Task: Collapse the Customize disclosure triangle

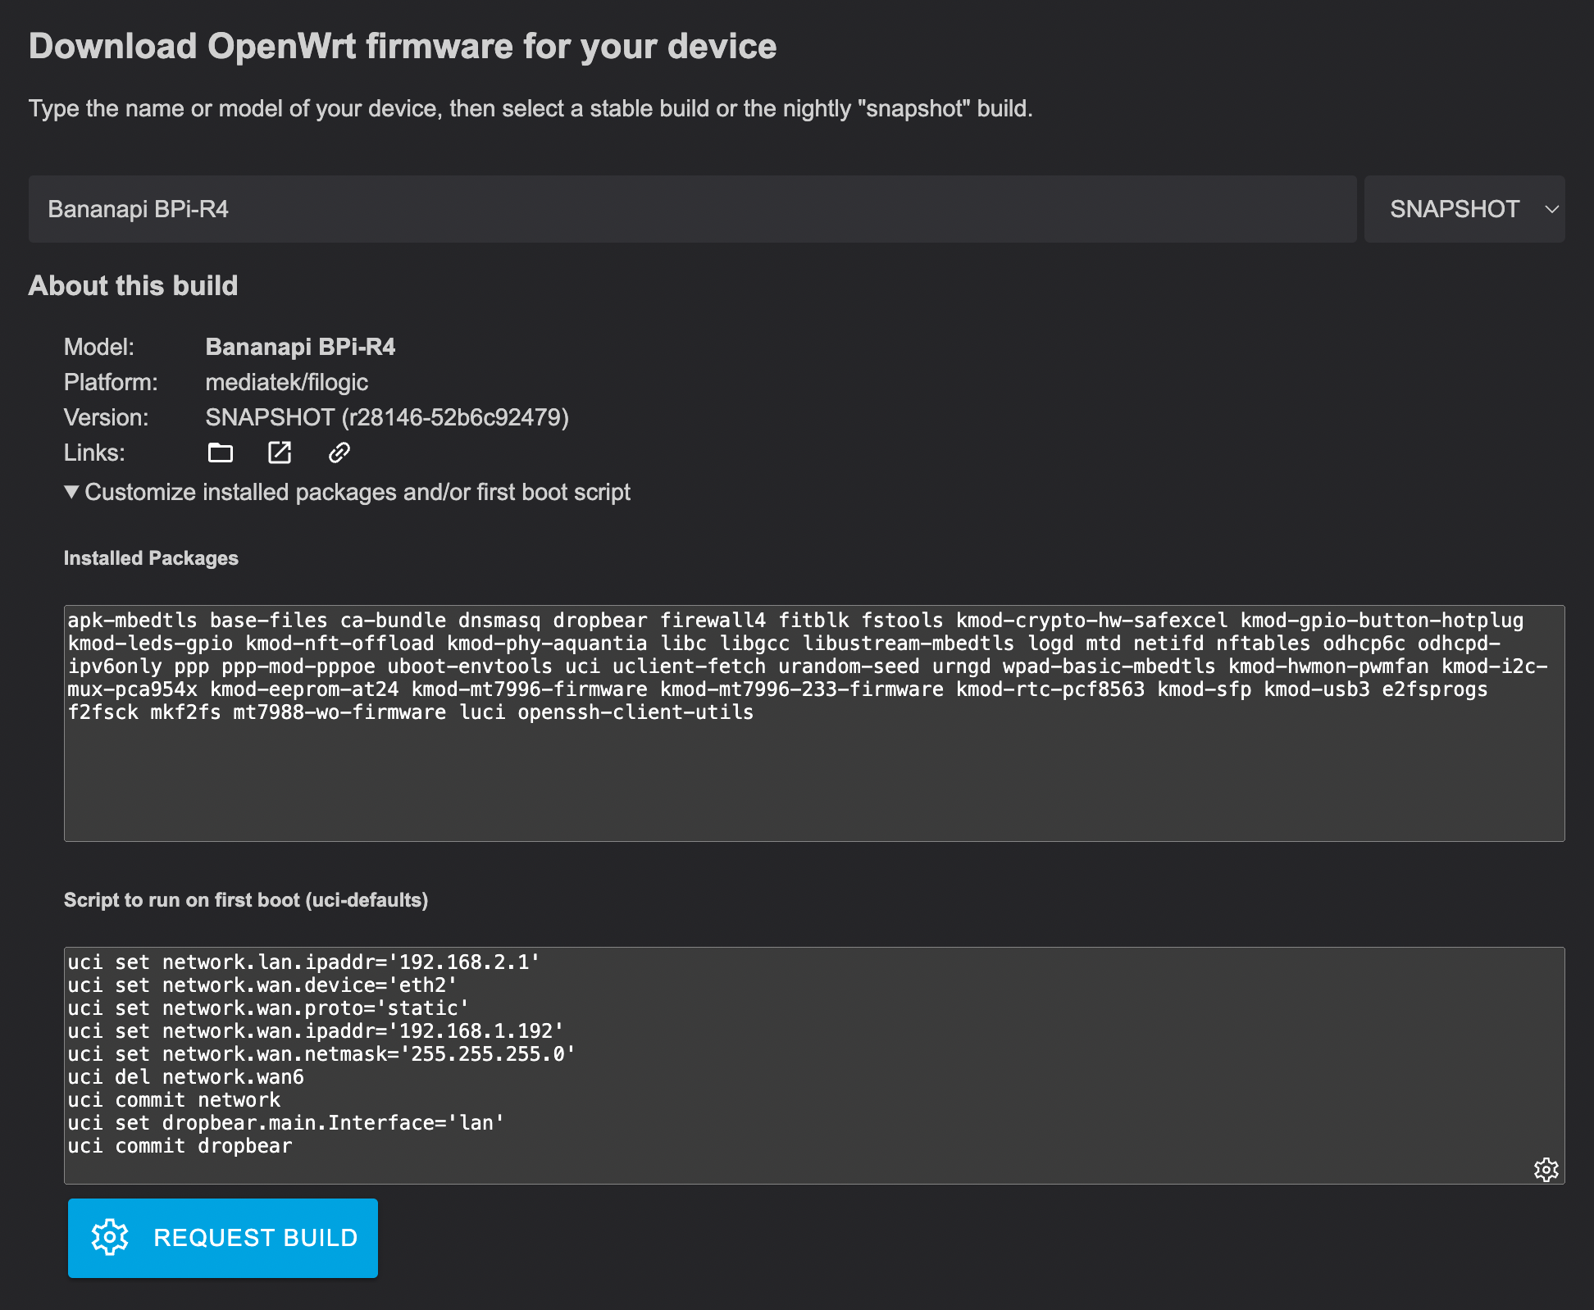Action: point(72,492)
